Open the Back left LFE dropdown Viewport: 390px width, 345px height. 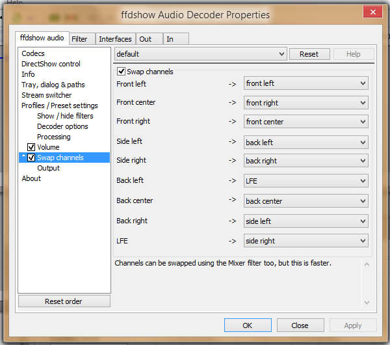pyautogui.click(x=305, y=181)
